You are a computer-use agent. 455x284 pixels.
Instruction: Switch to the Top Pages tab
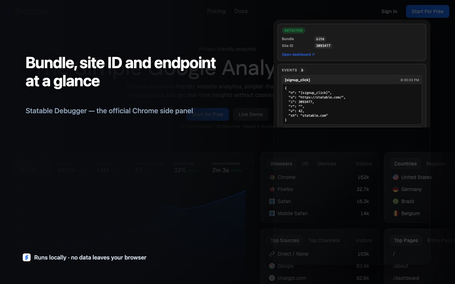[406, 240]
